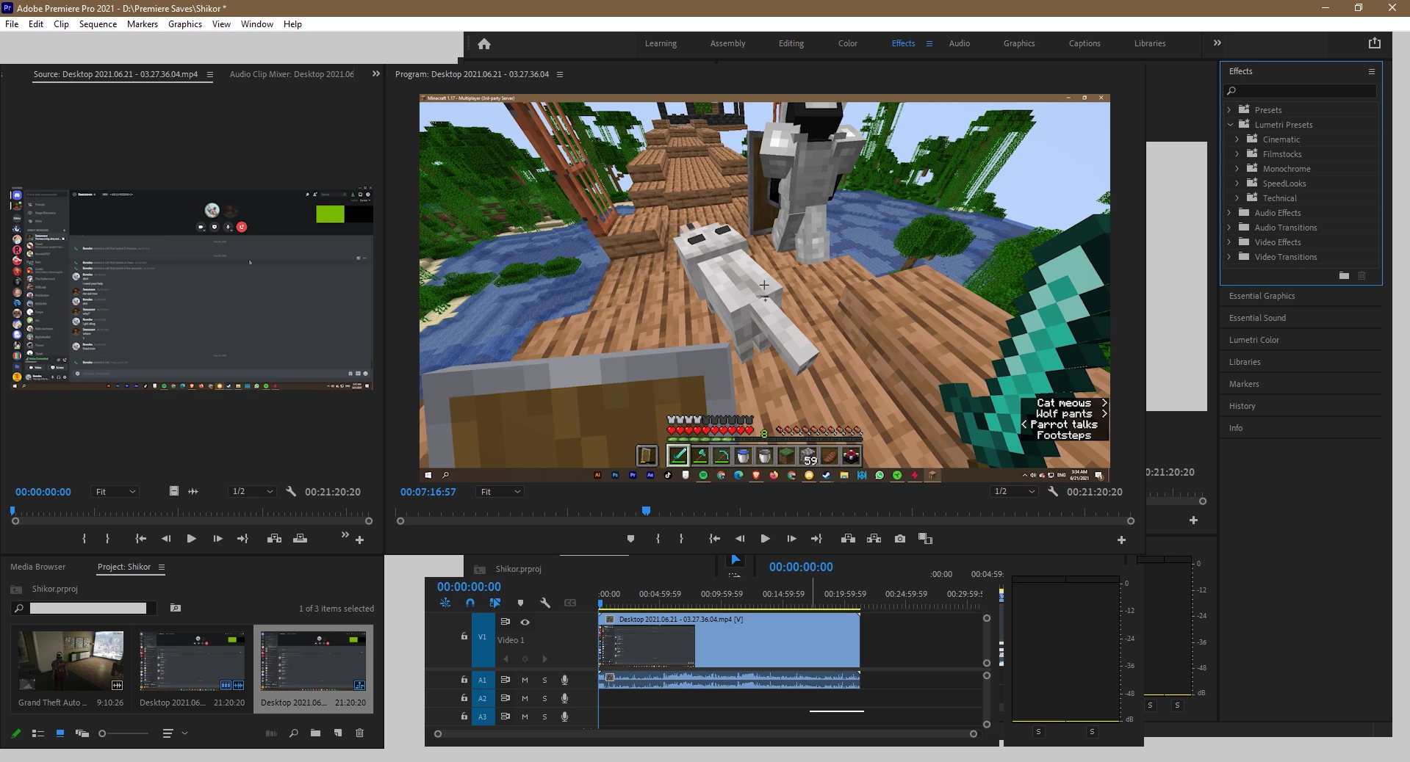The width and height of the screenshot is (1410, 762).
Task: Open Essential Graphics panel
Action: (x=1262, y=296)
